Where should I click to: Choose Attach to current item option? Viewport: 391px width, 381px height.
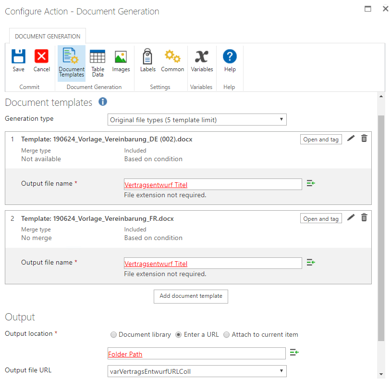pyautogui.click(x=226, y=335)
